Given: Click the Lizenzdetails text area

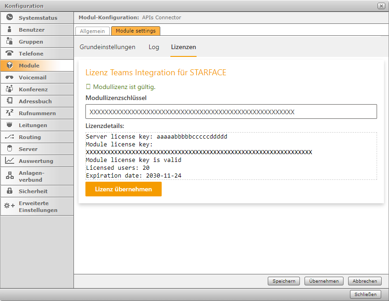Looking at the screenshot, I should [x=231, y=156].
